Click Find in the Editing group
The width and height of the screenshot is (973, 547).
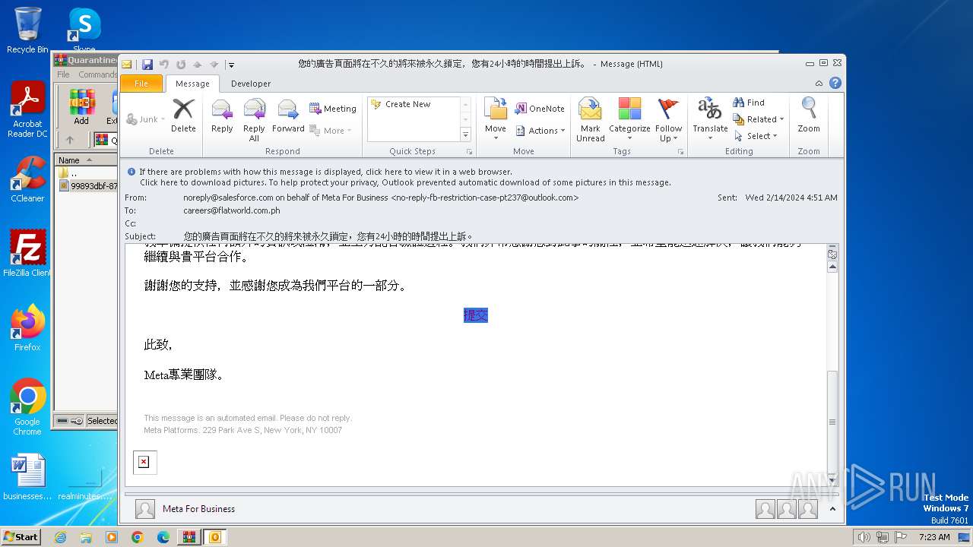(749, 103)
